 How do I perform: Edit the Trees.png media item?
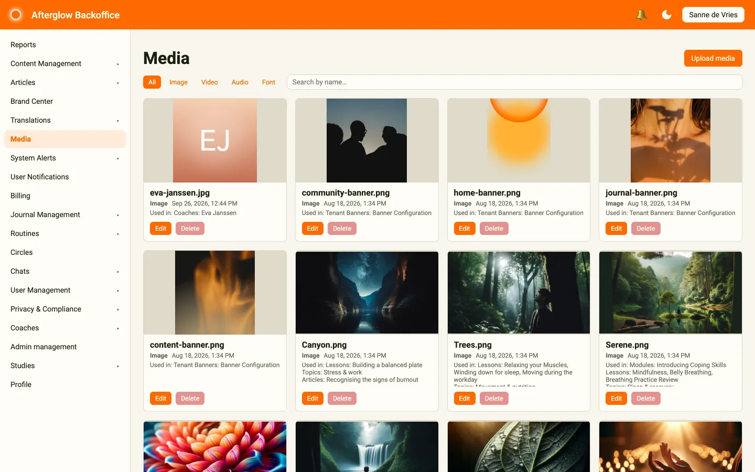pos(465,399)
